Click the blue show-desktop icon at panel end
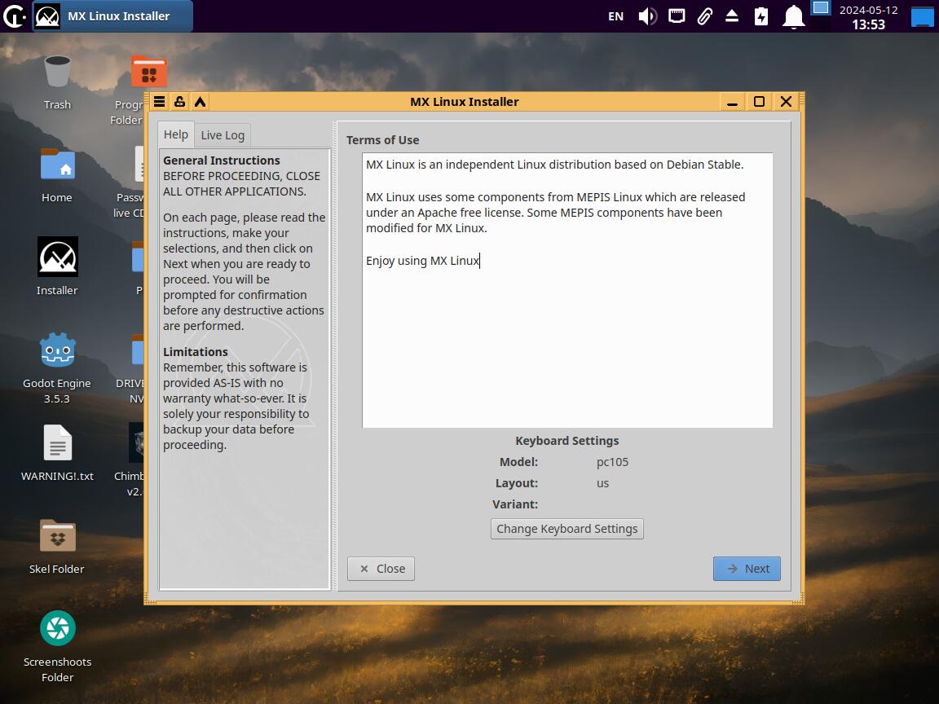Image resolution: width=939 pixels, height=704 pixels. (922, 17)
